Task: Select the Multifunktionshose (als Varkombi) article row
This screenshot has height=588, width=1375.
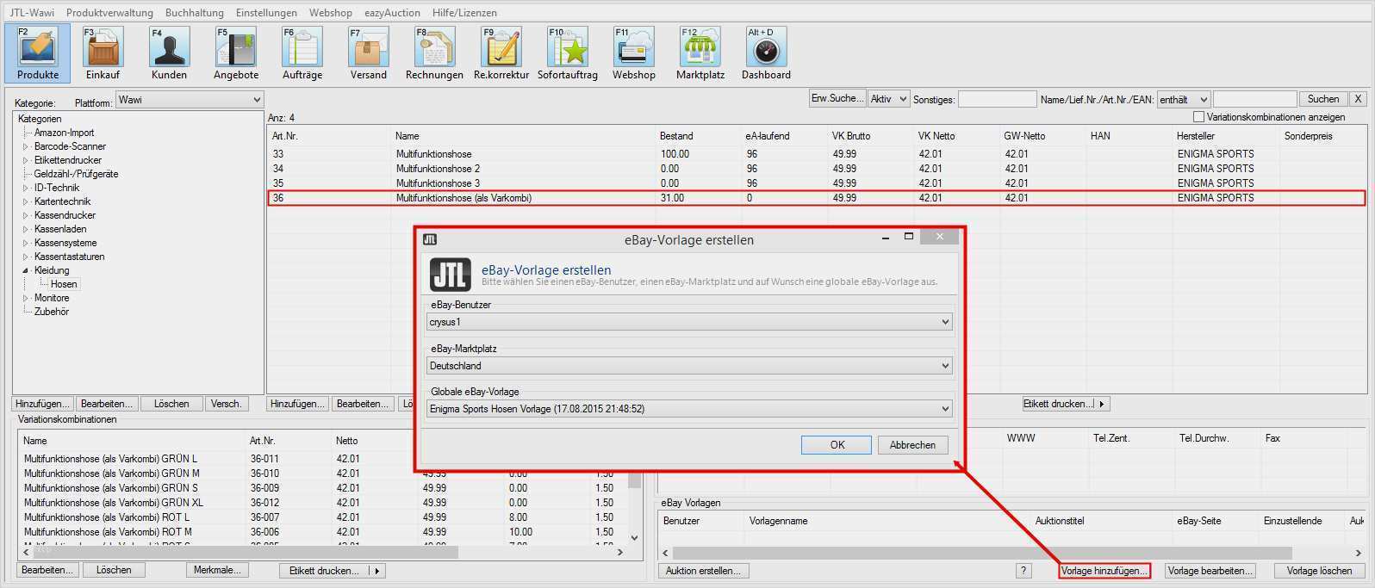Action: 816,198
